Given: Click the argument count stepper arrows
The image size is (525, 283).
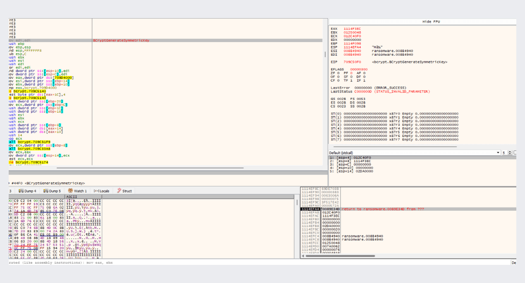Looking at the screenshot, I should 510,153.
